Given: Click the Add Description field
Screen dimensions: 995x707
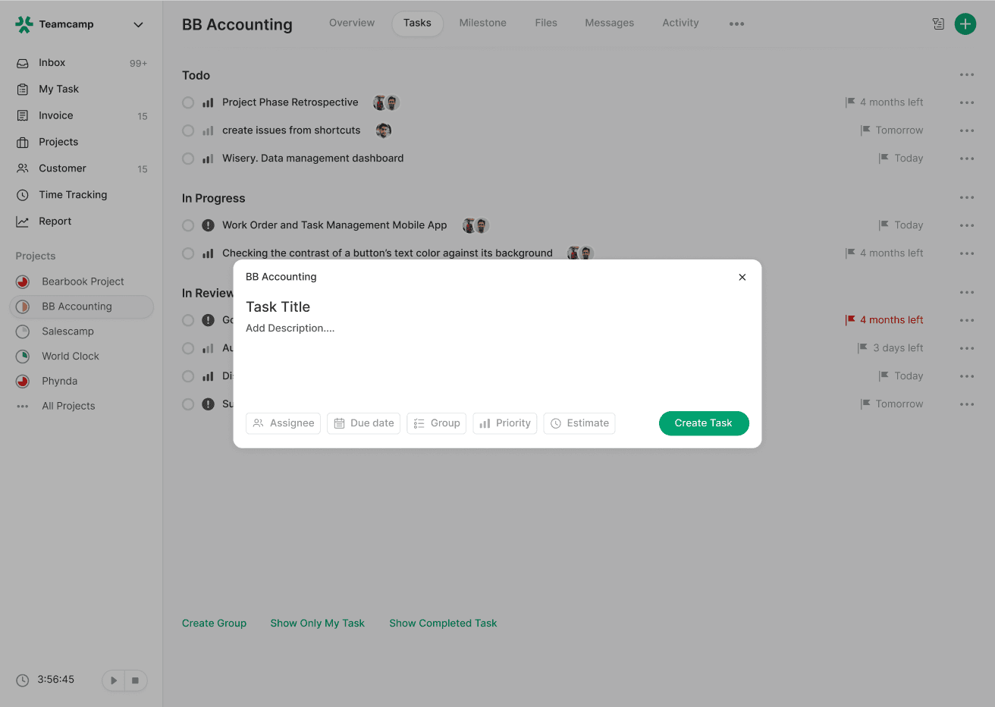Looking at the screenshot, I should coord(290,328).
